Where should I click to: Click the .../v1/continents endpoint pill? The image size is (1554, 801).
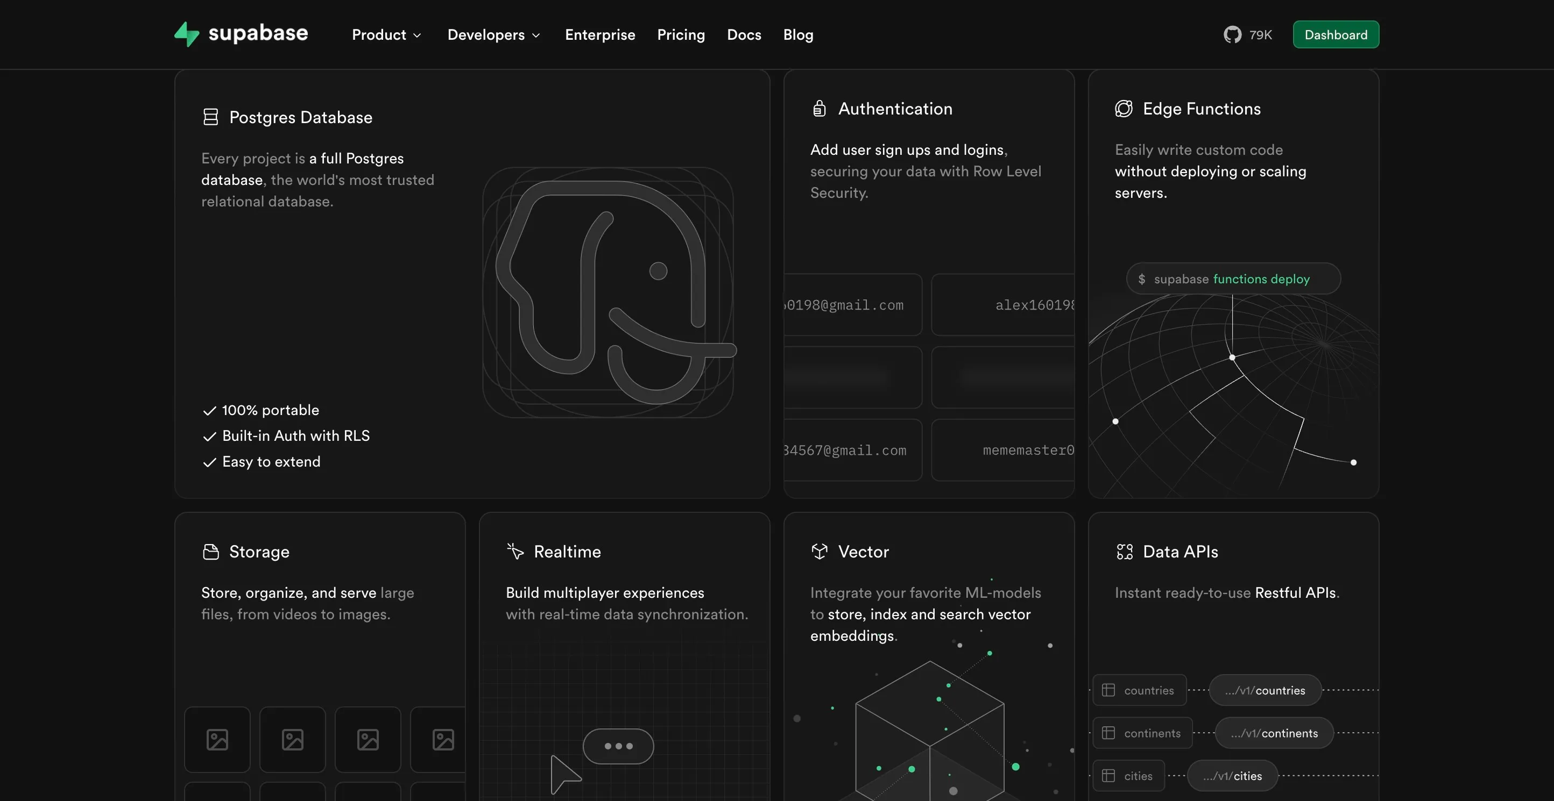pos(1274,733)
